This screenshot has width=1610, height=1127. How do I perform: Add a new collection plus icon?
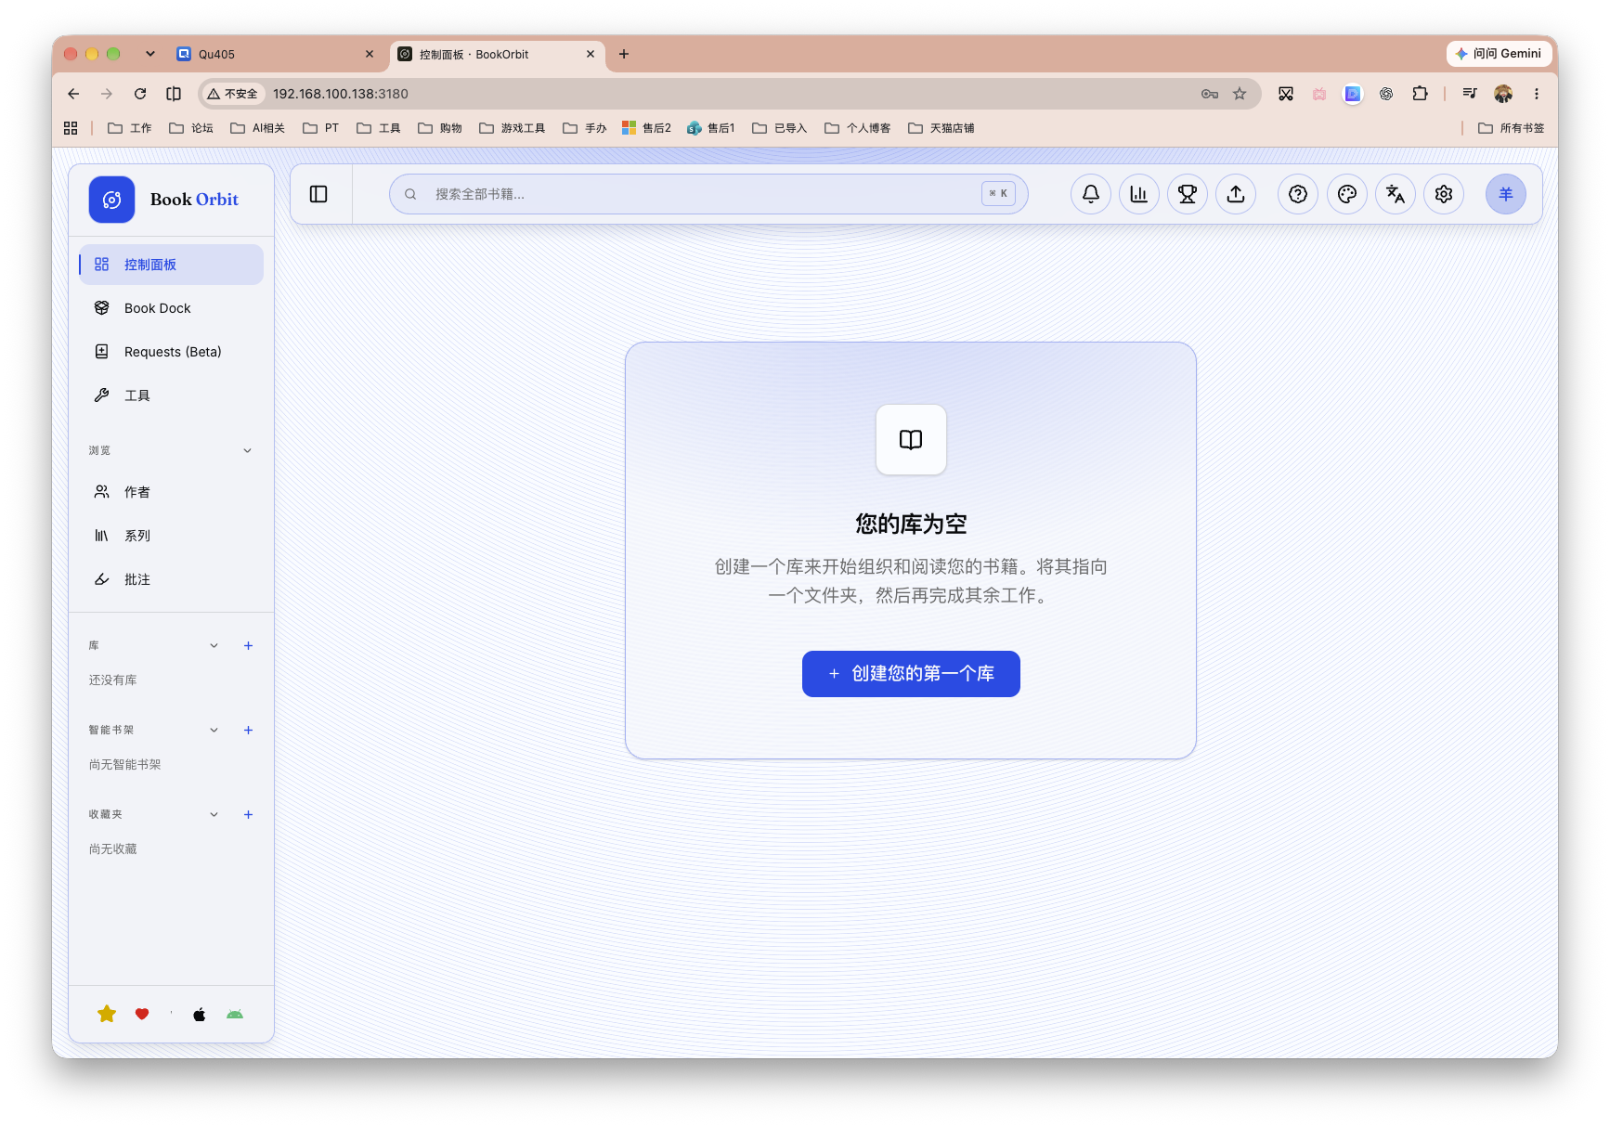tap(248, 814)
